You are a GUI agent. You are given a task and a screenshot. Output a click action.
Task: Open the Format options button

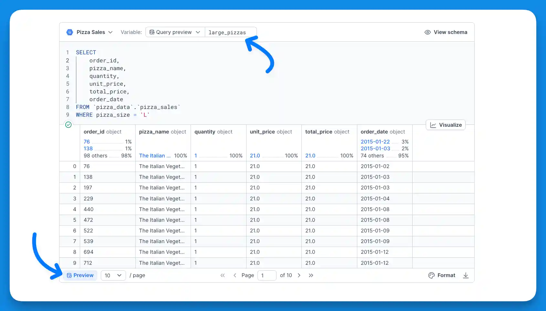tap(442, 275)
